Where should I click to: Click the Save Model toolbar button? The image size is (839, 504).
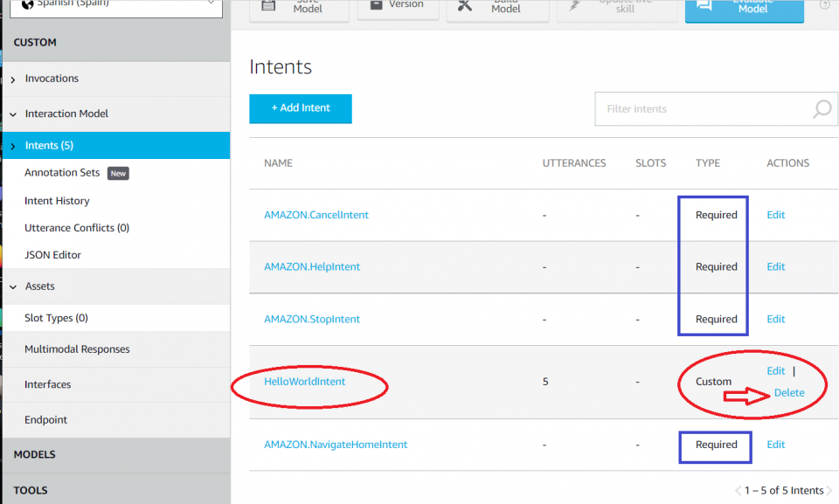pyautogui.click(x=299, y=9)
